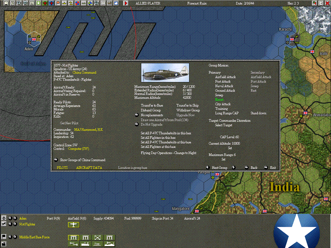Viewport: 331px width, 248px height.
Task: Open the OP operations report icon
Action: 103,3
